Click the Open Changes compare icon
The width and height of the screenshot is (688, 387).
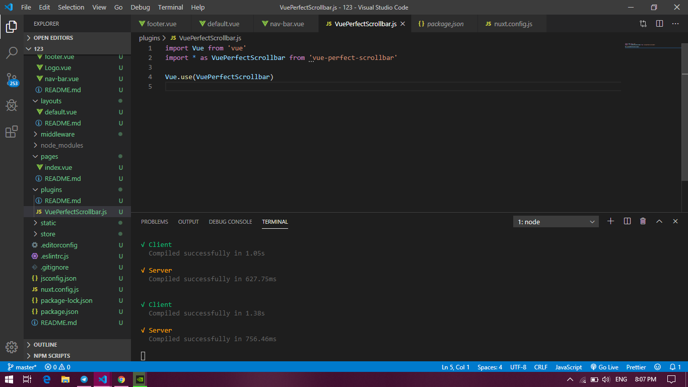point(643,24)
